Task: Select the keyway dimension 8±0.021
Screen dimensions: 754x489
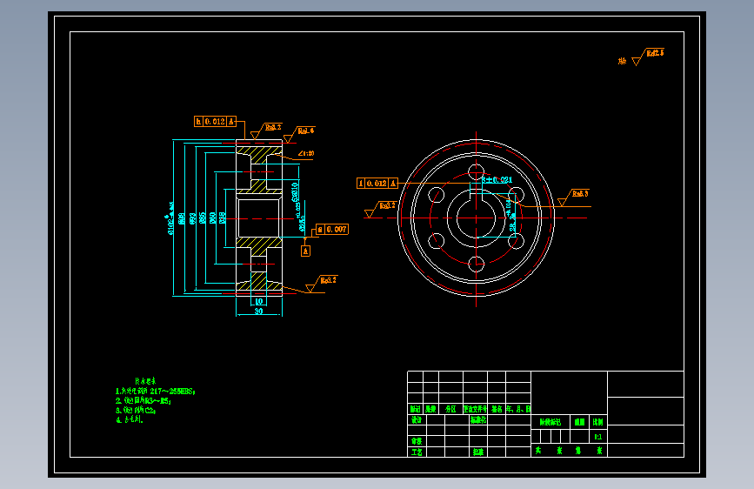Action: (x=497, y=180)
